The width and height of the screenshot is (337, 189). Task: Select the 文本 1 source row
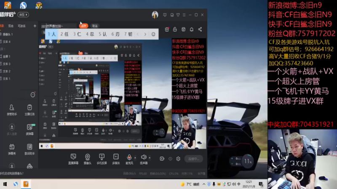[19, 79]
